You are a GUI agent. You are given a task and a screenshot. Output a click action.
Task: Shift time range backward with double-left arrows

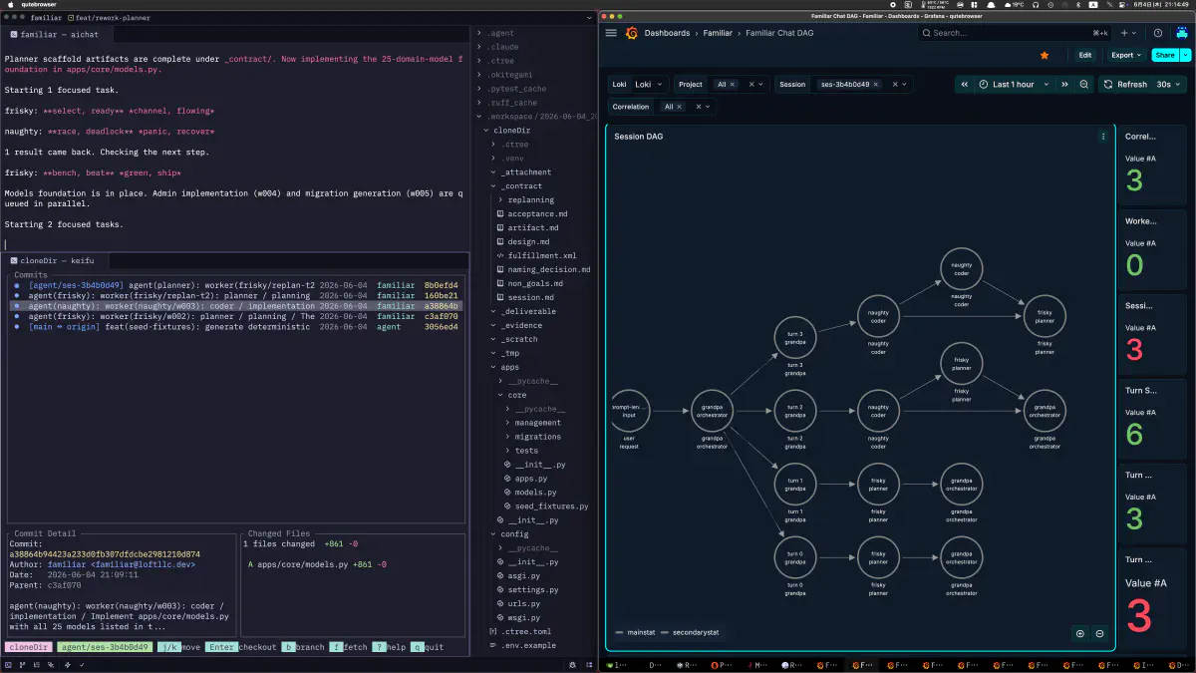965,85
